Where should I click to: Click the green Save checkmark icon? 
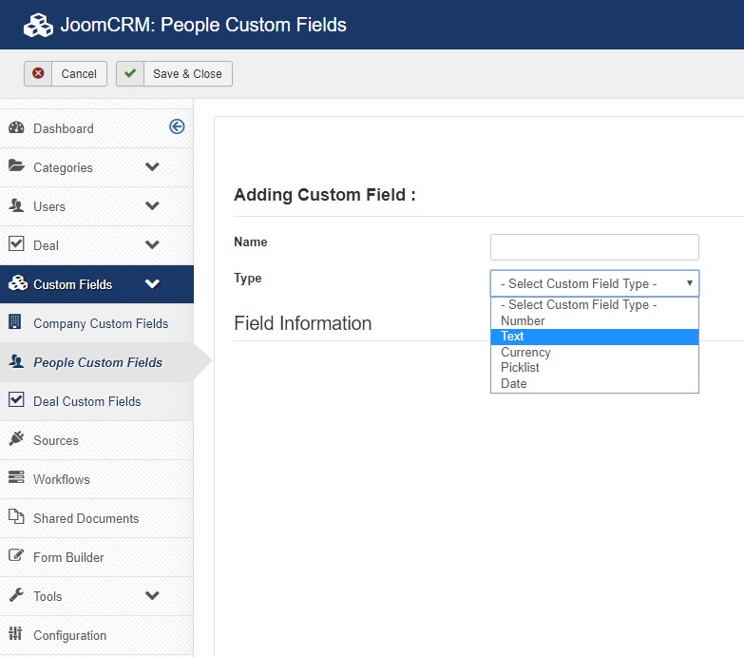[130, 73]
